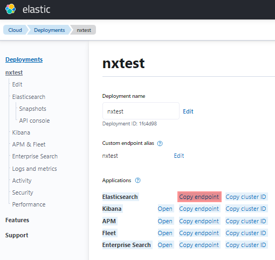Select the Deployment ID 1fc4d98 text
Viewport: 275px width, 260px height.
click(129, 124)
